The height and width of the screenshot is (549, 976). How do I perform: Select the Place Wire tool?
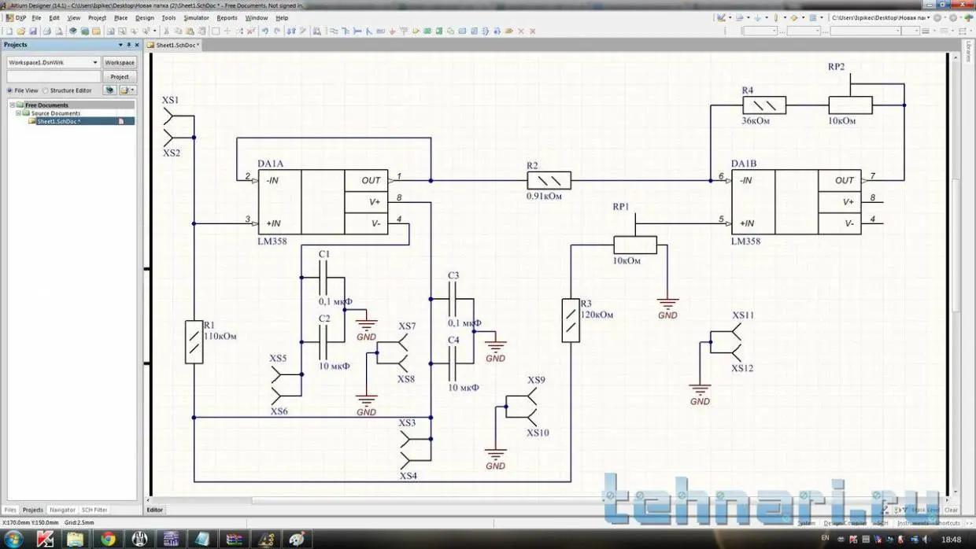click(x=333, y=31)
